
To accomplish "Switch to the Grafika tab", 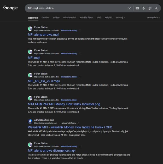I will tap(45, 18).
